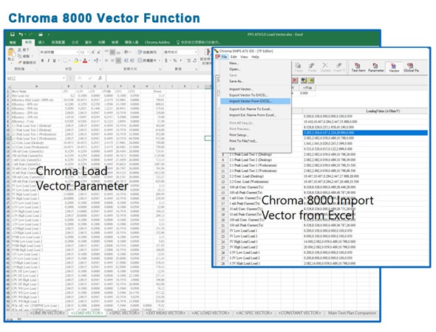Open the Help menu in Chroma IDE
The height and width of the screenshot is (332, 436).
255,57
